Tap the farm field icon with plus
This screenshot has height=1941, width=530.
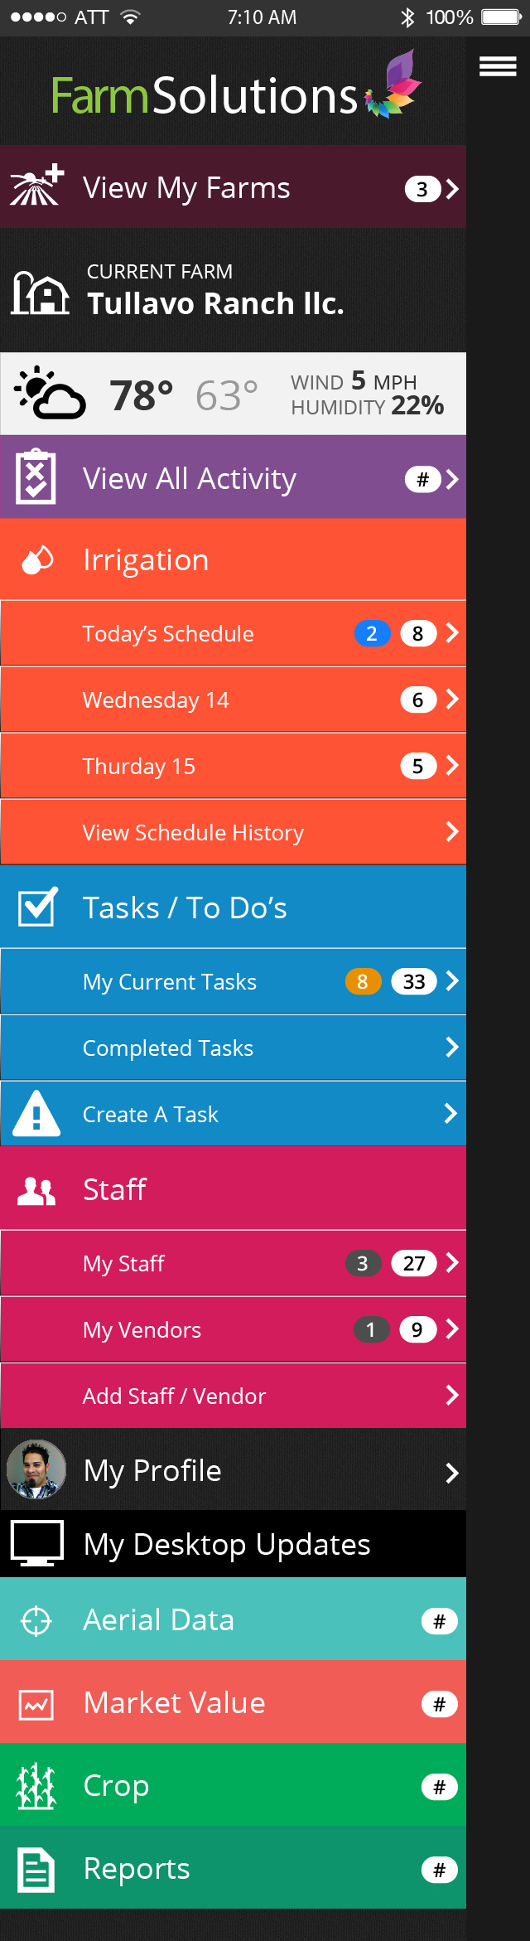coord(36,186)
